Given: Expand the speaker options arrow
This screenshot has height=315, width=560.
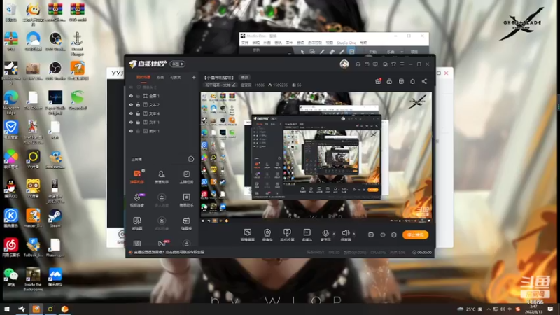Looking at the screenshot, I should coord(354,234).
